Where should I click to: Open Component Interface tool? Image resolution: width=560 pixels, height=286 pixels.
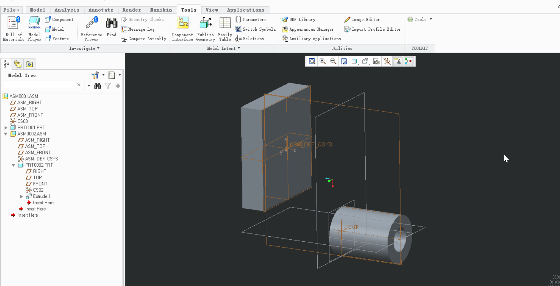pos(182,29)
